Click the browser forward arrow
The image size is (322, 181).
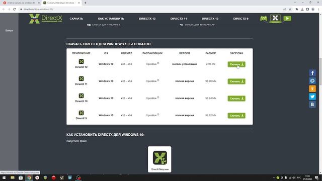(x=9, y=9)
